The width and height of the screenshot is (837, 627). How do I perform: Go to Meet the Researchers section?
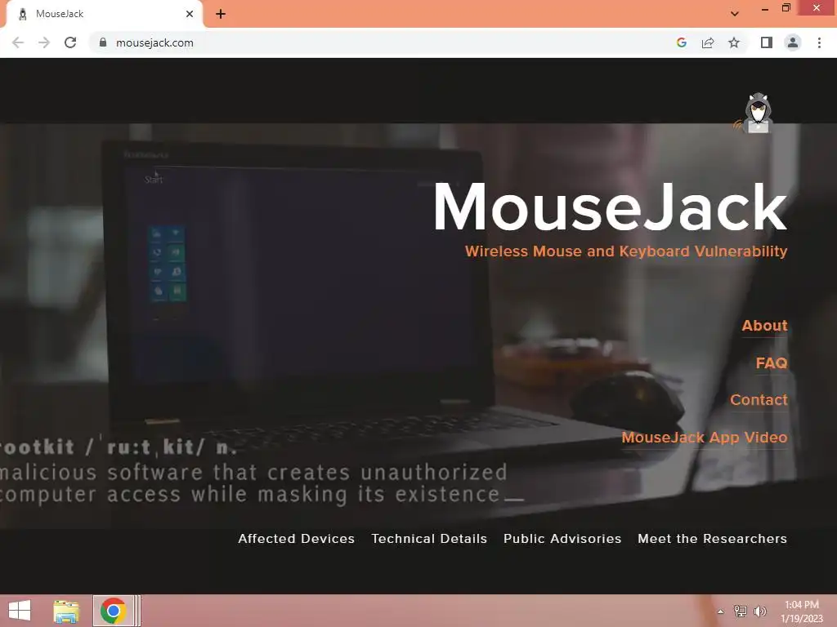(712, 539)
